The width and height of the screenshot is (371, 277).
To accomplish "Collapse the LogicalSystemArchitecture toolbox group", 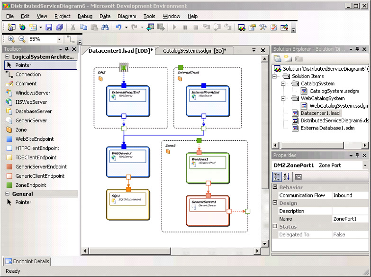I will click(x=7, y=57).
